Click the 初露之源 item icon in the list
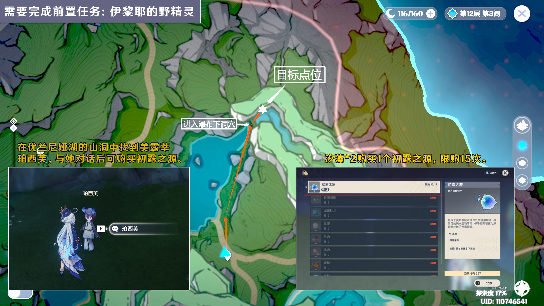Image resolution: width=544 pixels, height=306 pixels. pos(314,187)
